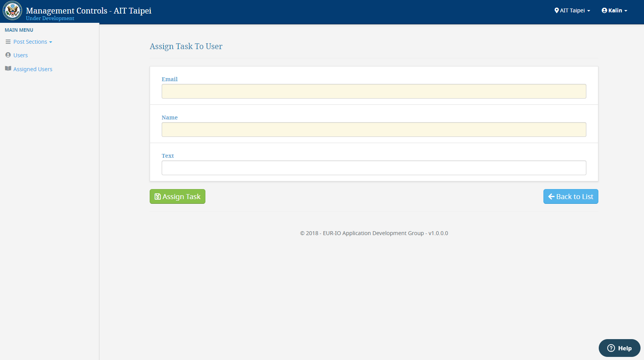Click the location pin icon beside AIT Taipei
This screenshot has height=360, width=644.
tap(557, 10)
